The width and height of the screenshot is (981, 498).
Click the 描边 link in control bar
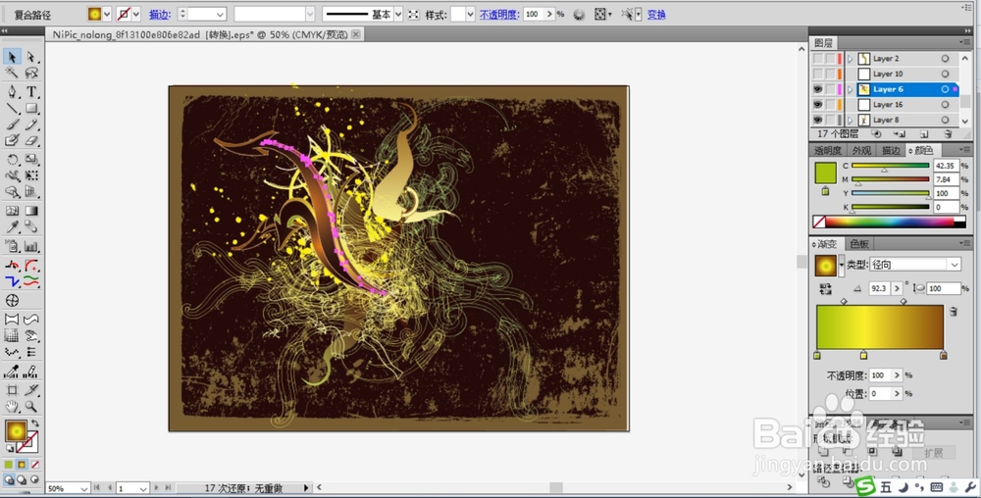[160, 15]
